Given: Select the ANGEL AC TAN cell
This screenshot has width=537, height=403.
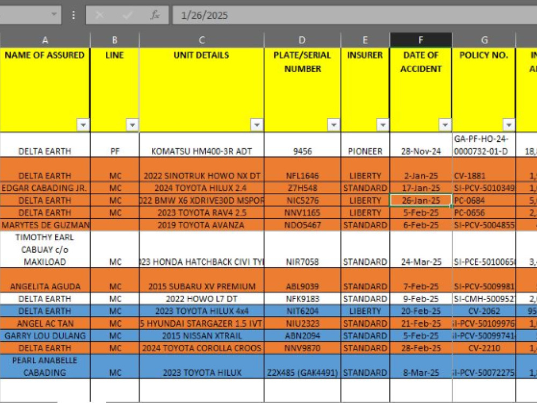Looking at the screenshot, I should pyautogui.click(x=45, y=323).
